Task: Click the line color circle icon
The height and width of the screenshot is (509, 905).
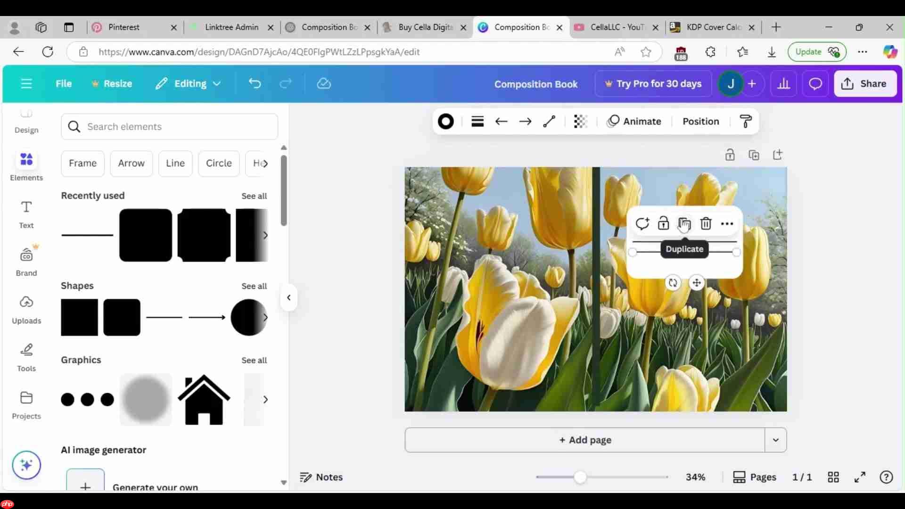Action: (445, 122)
